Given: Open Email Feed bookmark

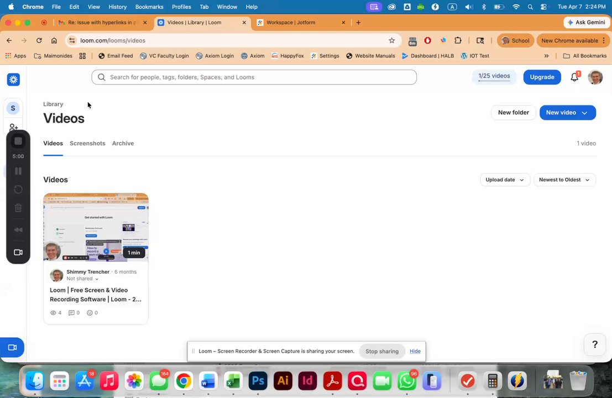Looking at the screenshot, I should pos(116,56).
